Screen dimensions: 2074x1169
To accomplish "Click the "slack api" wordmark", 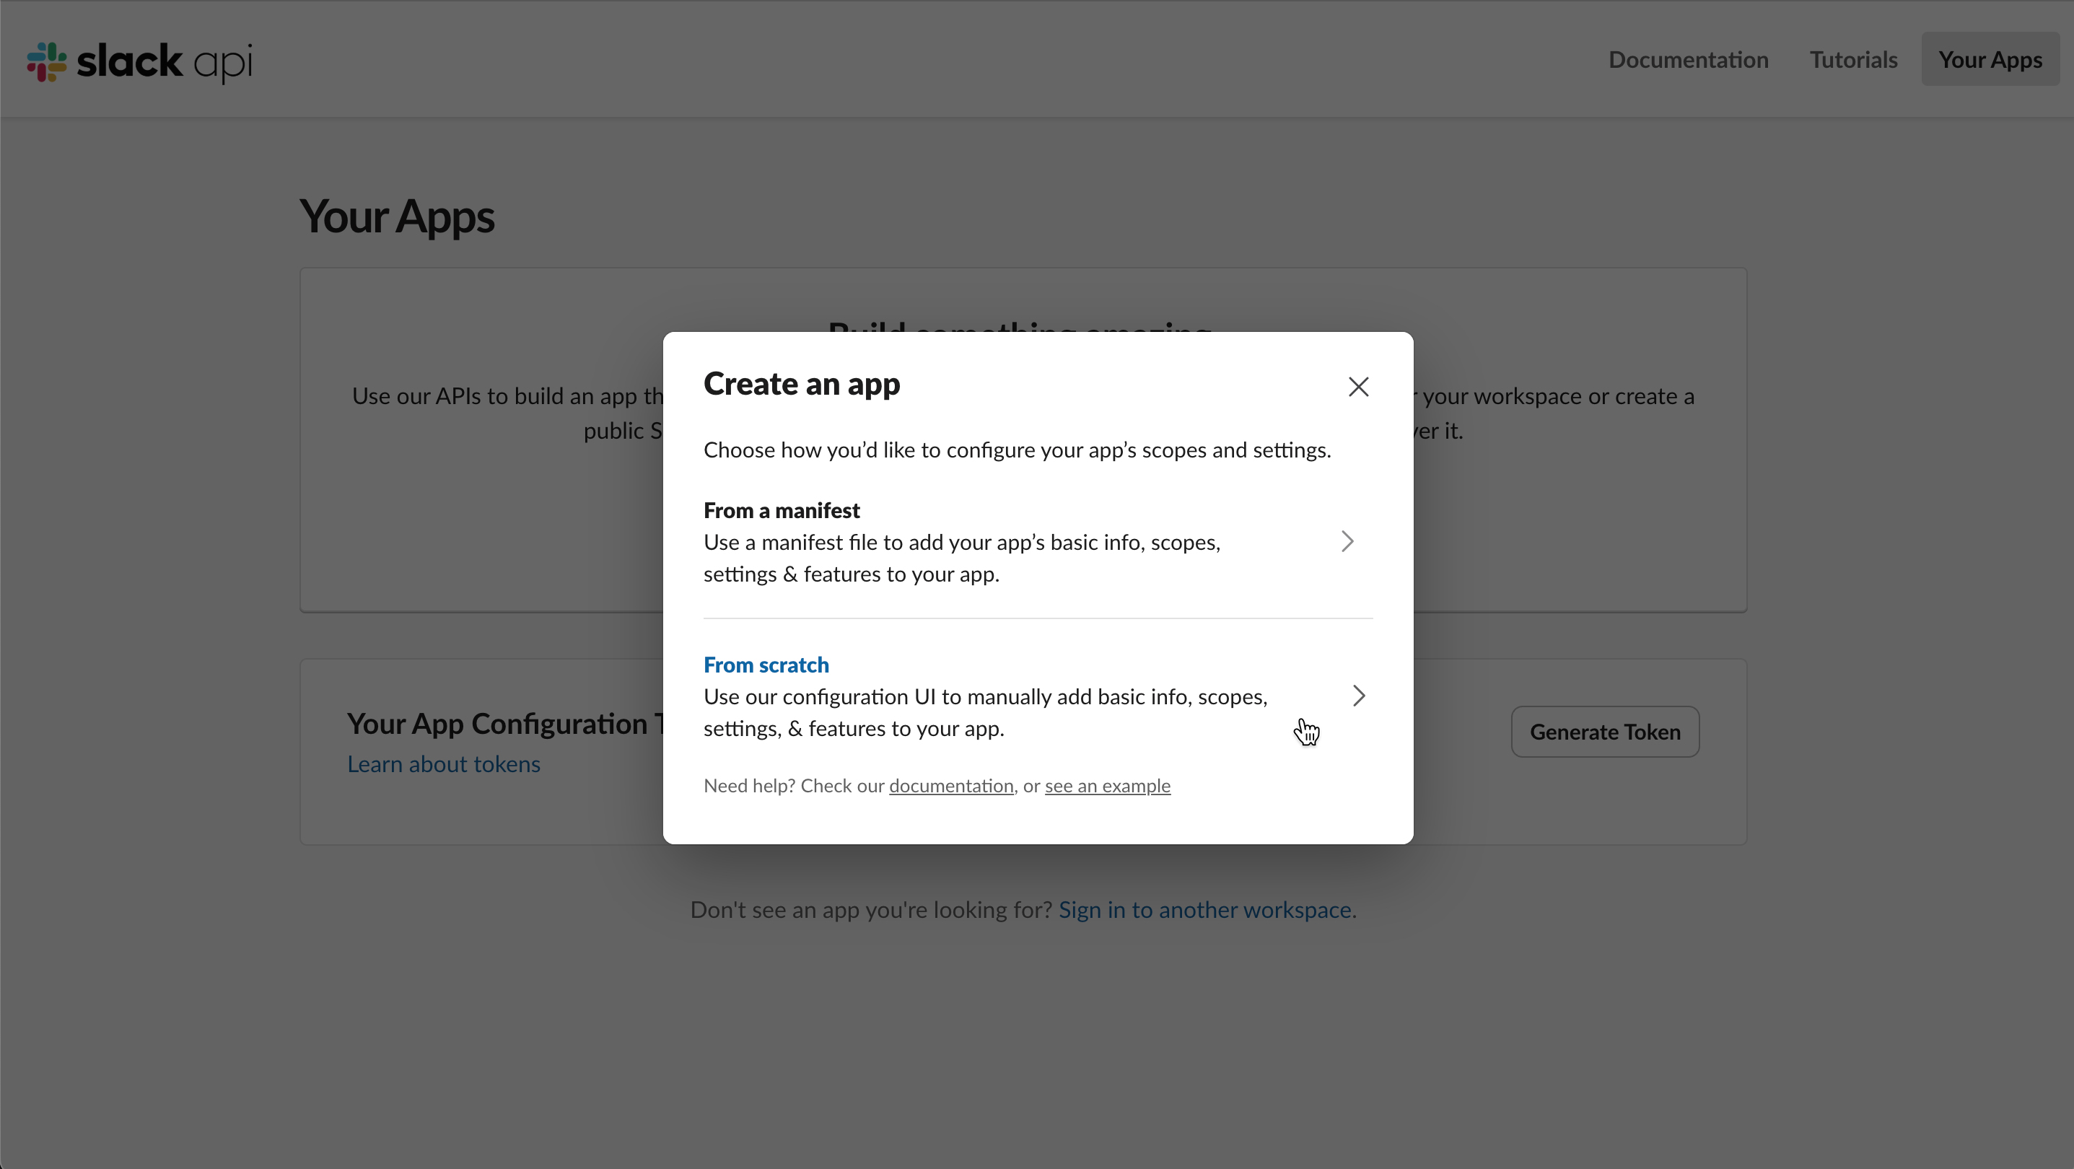I will point(165,61).
